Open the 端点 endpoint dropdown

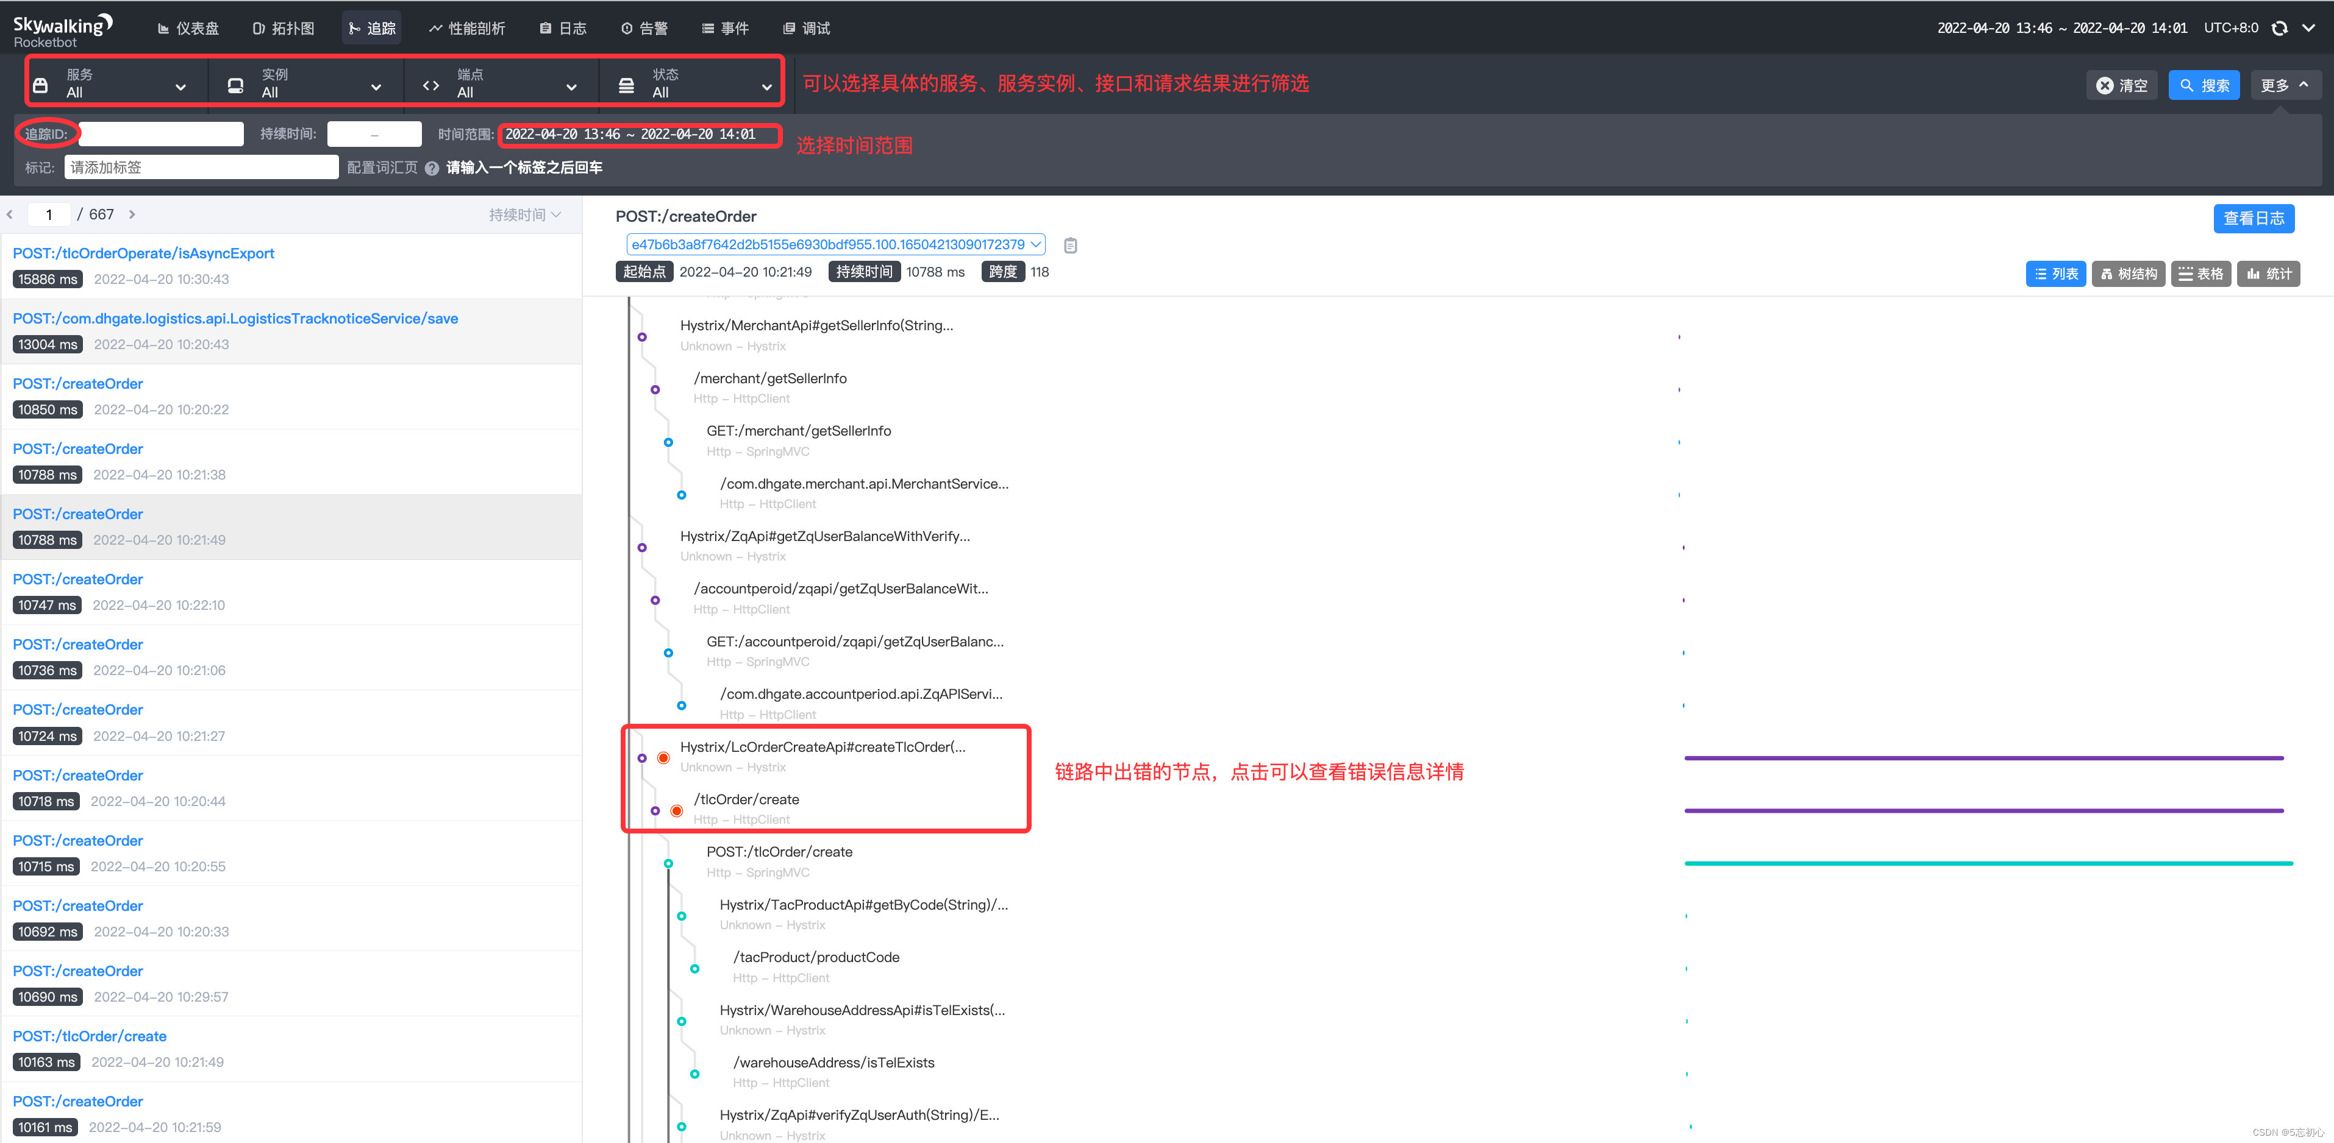pyautogui.click(x=501, y=84)
